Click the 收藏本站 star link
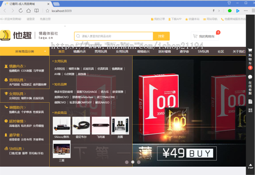Screen dimensions: 255x175 pyautogui.click(x=192, y=19)
